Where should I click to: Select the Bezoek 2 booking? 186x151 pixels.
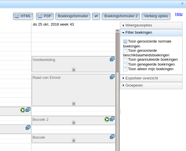point(74,121)
